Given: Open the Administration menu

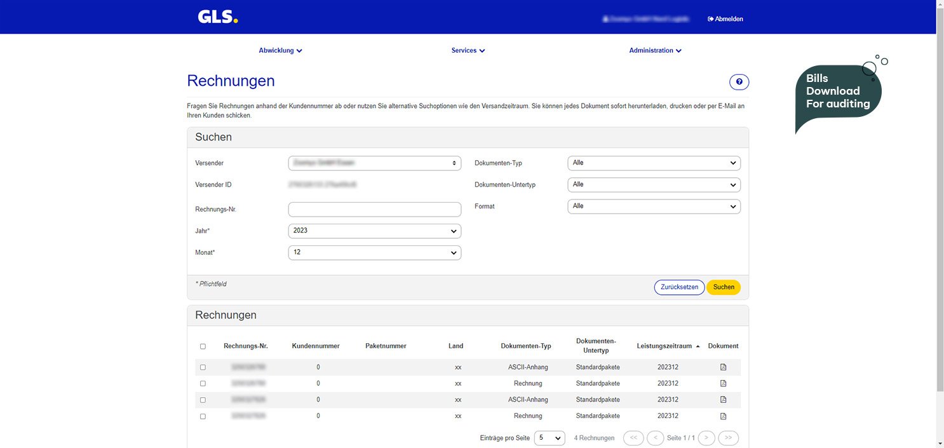Looking at the screenshot, I should 655,50.
